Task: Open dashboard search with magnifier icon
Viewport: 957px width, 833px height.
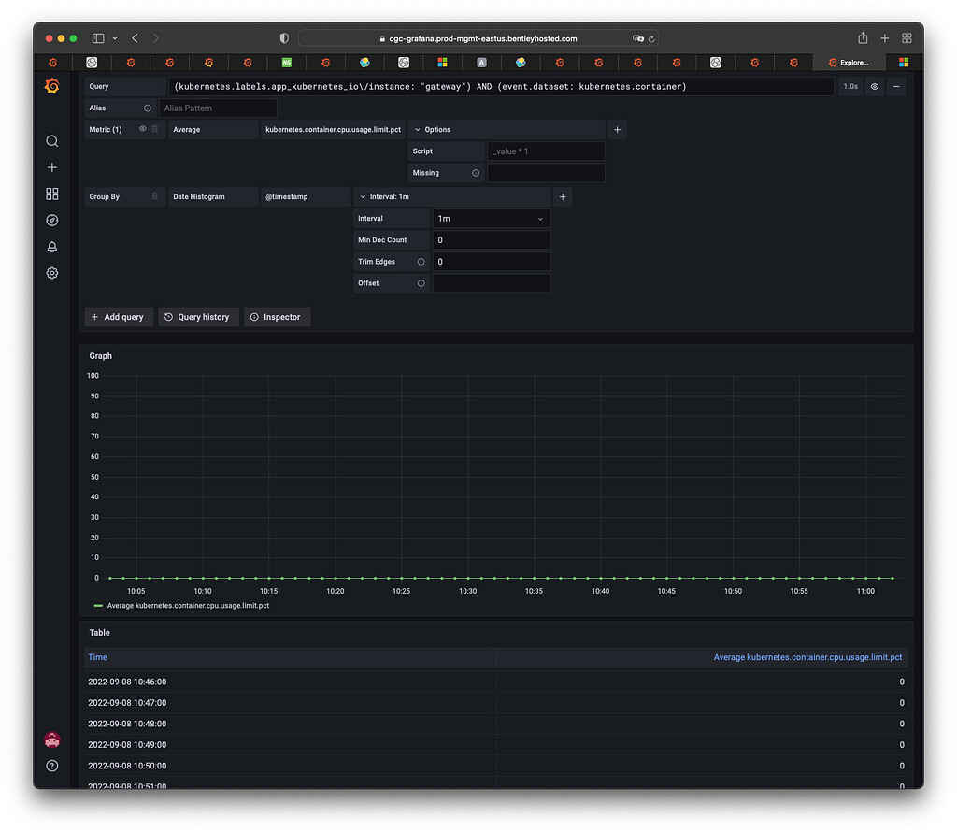Action: coord(52,141)
